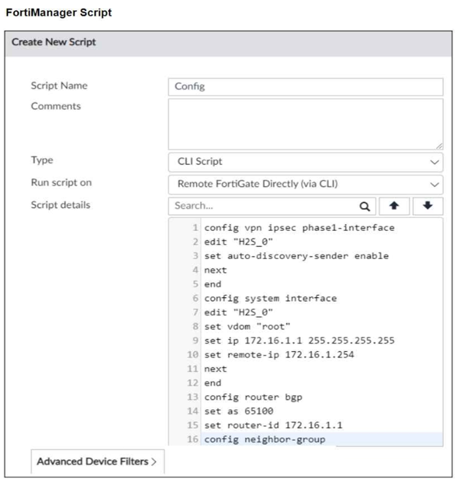The image size is (455, 481).
Task: Place cursor on set auto-discovery-sender enable line
Action: click(296, 256)
